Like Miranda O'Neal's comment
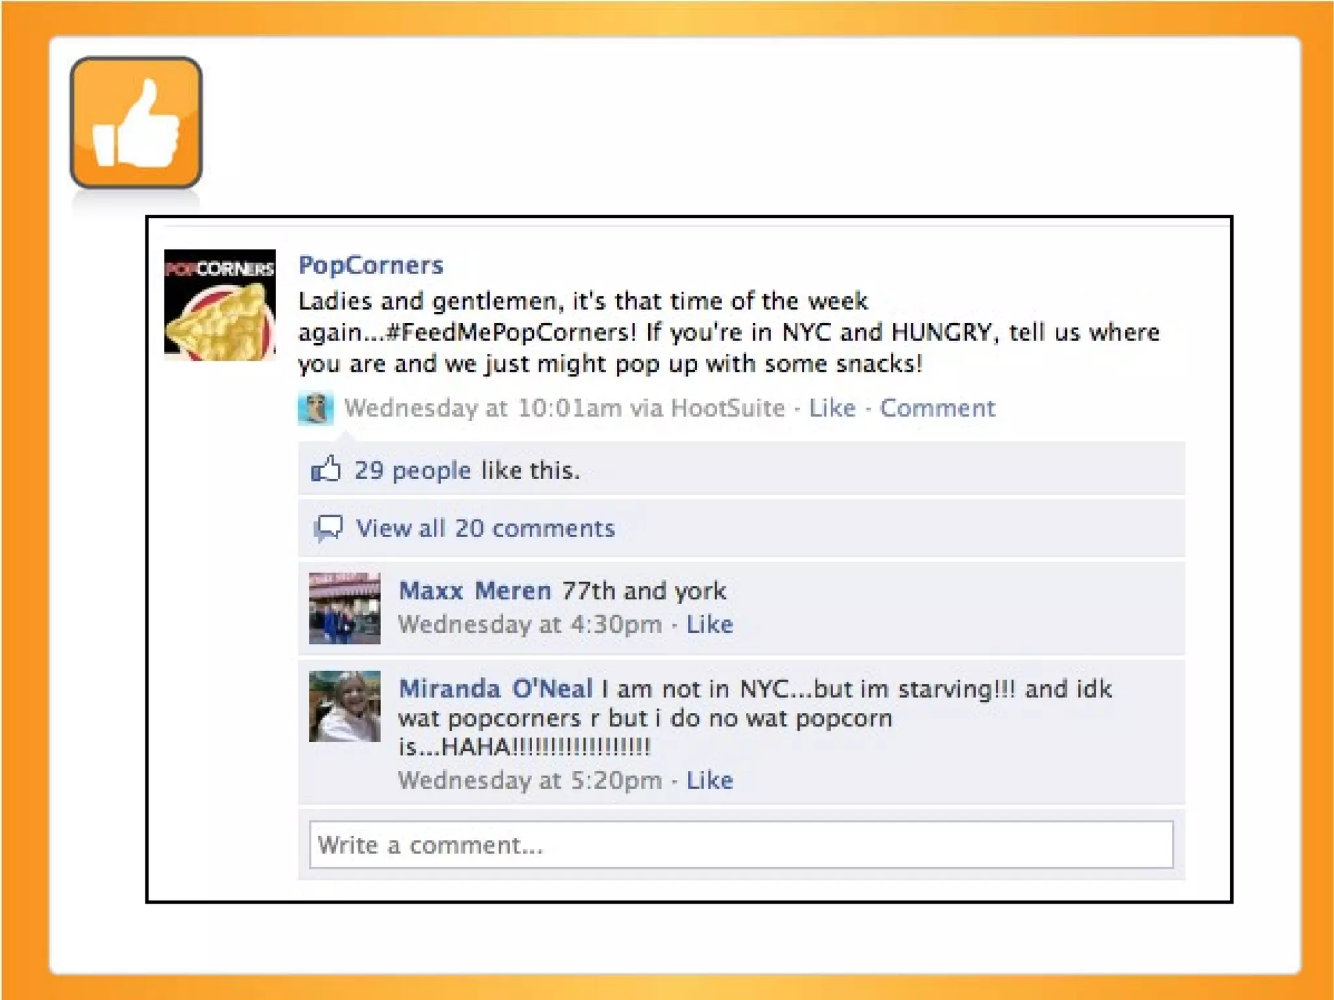Viewport: 1334px width, 1000px height. coord(709,780)
